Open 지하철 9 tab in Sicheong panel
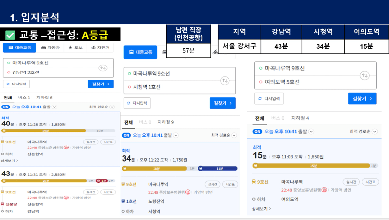The height and width of the screenshot is (220, 389). point(166,122)
